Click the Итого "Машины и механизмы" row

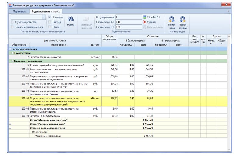118,120
